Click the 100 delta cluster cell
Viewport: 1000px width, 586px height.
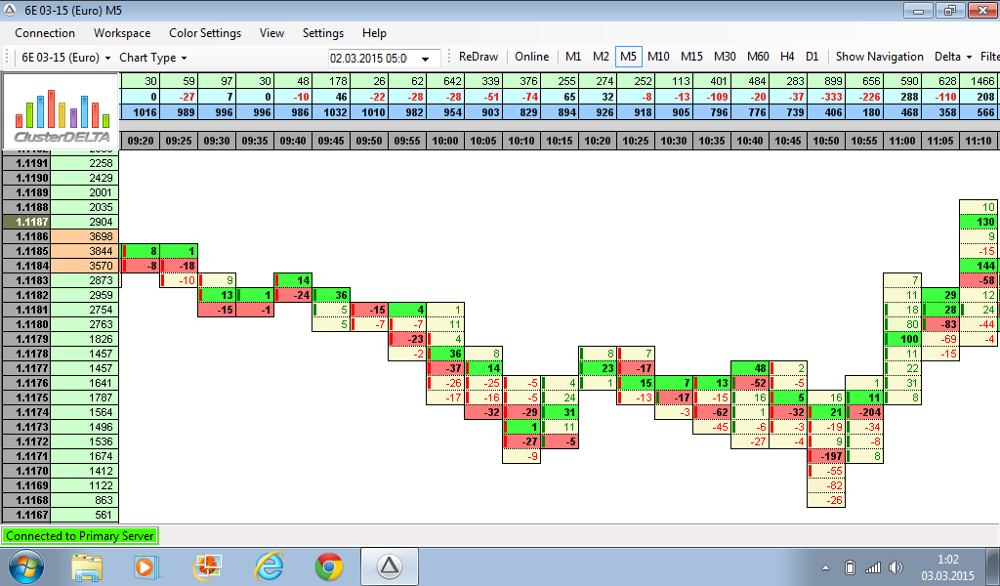pos(902,339)
